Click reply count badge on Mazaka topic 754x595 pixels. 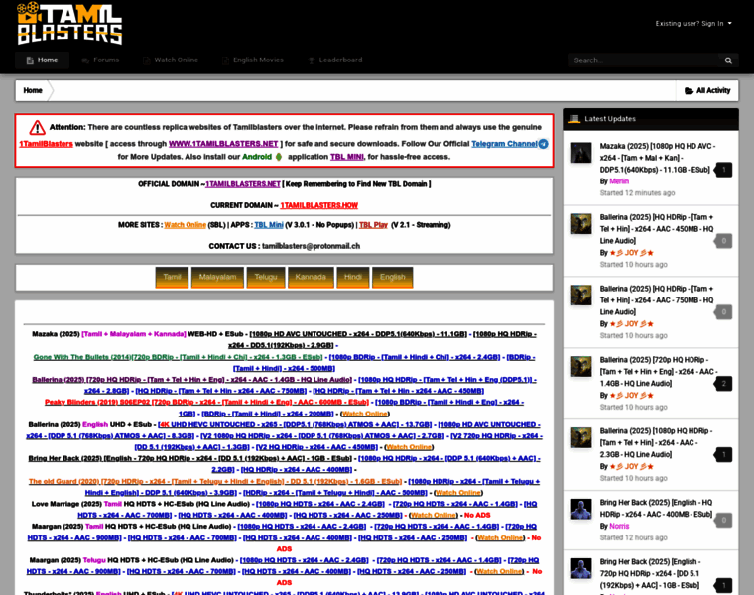point(723,170)
